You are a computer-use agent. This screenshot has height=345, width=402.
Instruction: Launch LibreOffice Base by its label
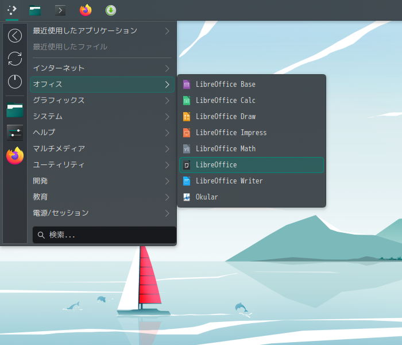[x=225, y=85]
